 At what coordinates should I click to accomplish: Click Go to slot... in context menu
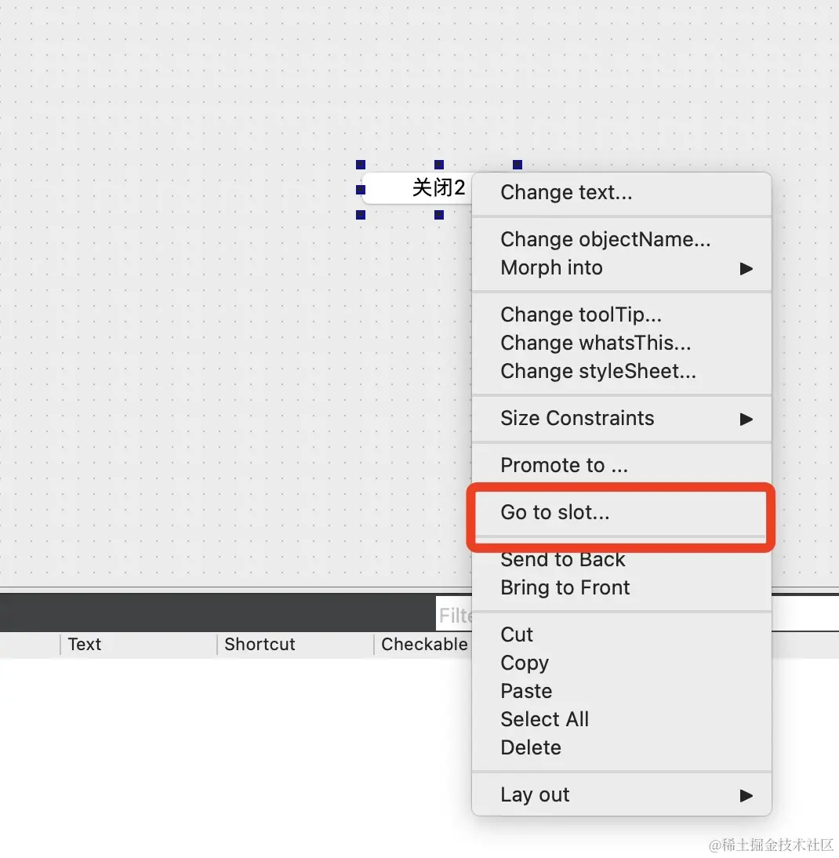621,513
